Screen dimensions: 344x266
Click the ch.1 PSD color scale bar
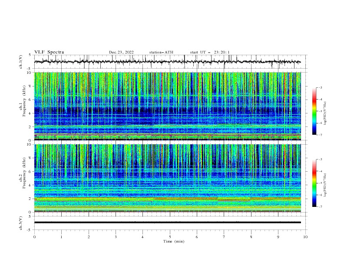pos(314,111)
